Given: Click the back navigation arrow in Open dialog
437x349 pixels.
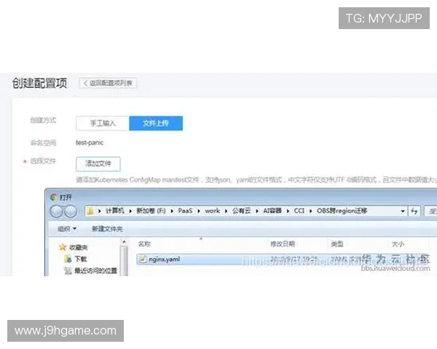Looking at the screenshot, I should click(x=56, y=212).
